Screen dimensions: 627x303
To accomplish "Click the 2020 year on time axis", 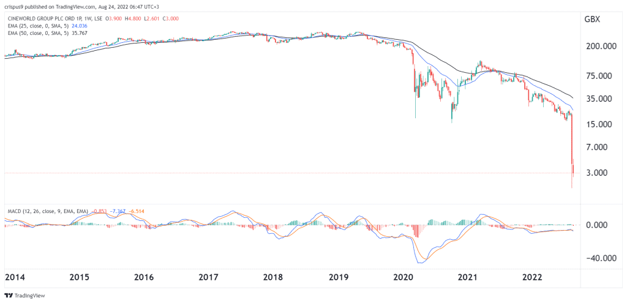I will pos(403,277).
